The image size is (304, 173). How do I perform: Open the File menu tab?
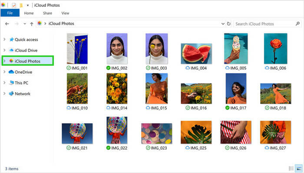tap(10, 13)
